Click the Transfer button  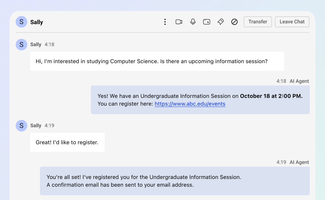[x=258, y=22]
